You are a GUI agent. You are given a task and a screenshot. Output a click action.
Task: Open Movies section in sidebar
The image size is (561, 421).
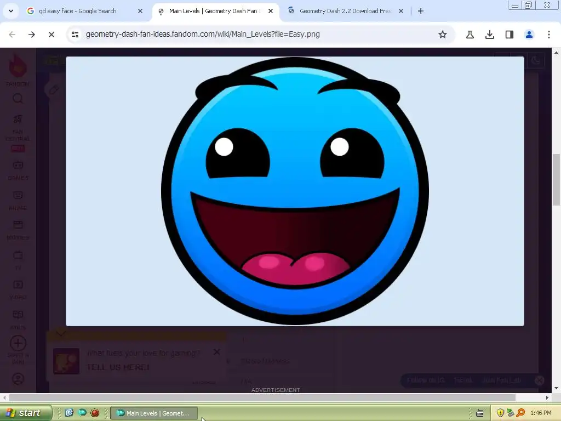tap(18, 230)
